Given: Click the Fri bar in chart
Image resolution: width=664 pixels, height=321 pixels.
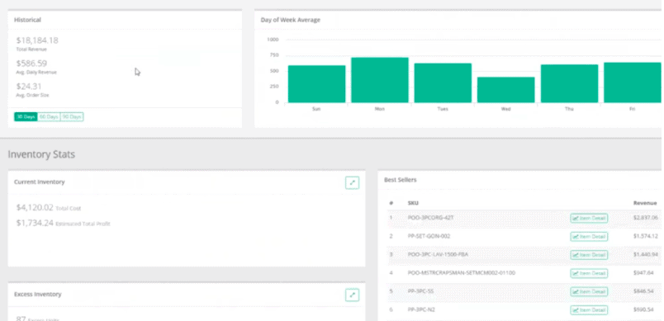Looking at the screenshot, I should point(633,83).
